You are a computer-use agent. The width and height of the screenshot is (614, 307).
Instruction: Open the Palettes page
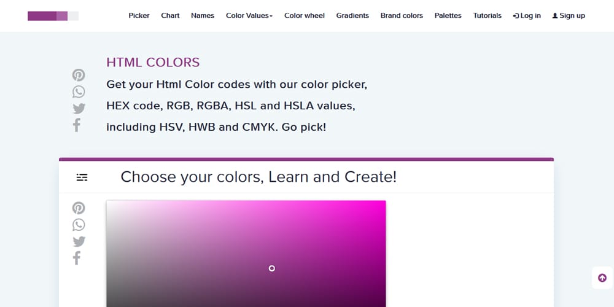[448, 16]
